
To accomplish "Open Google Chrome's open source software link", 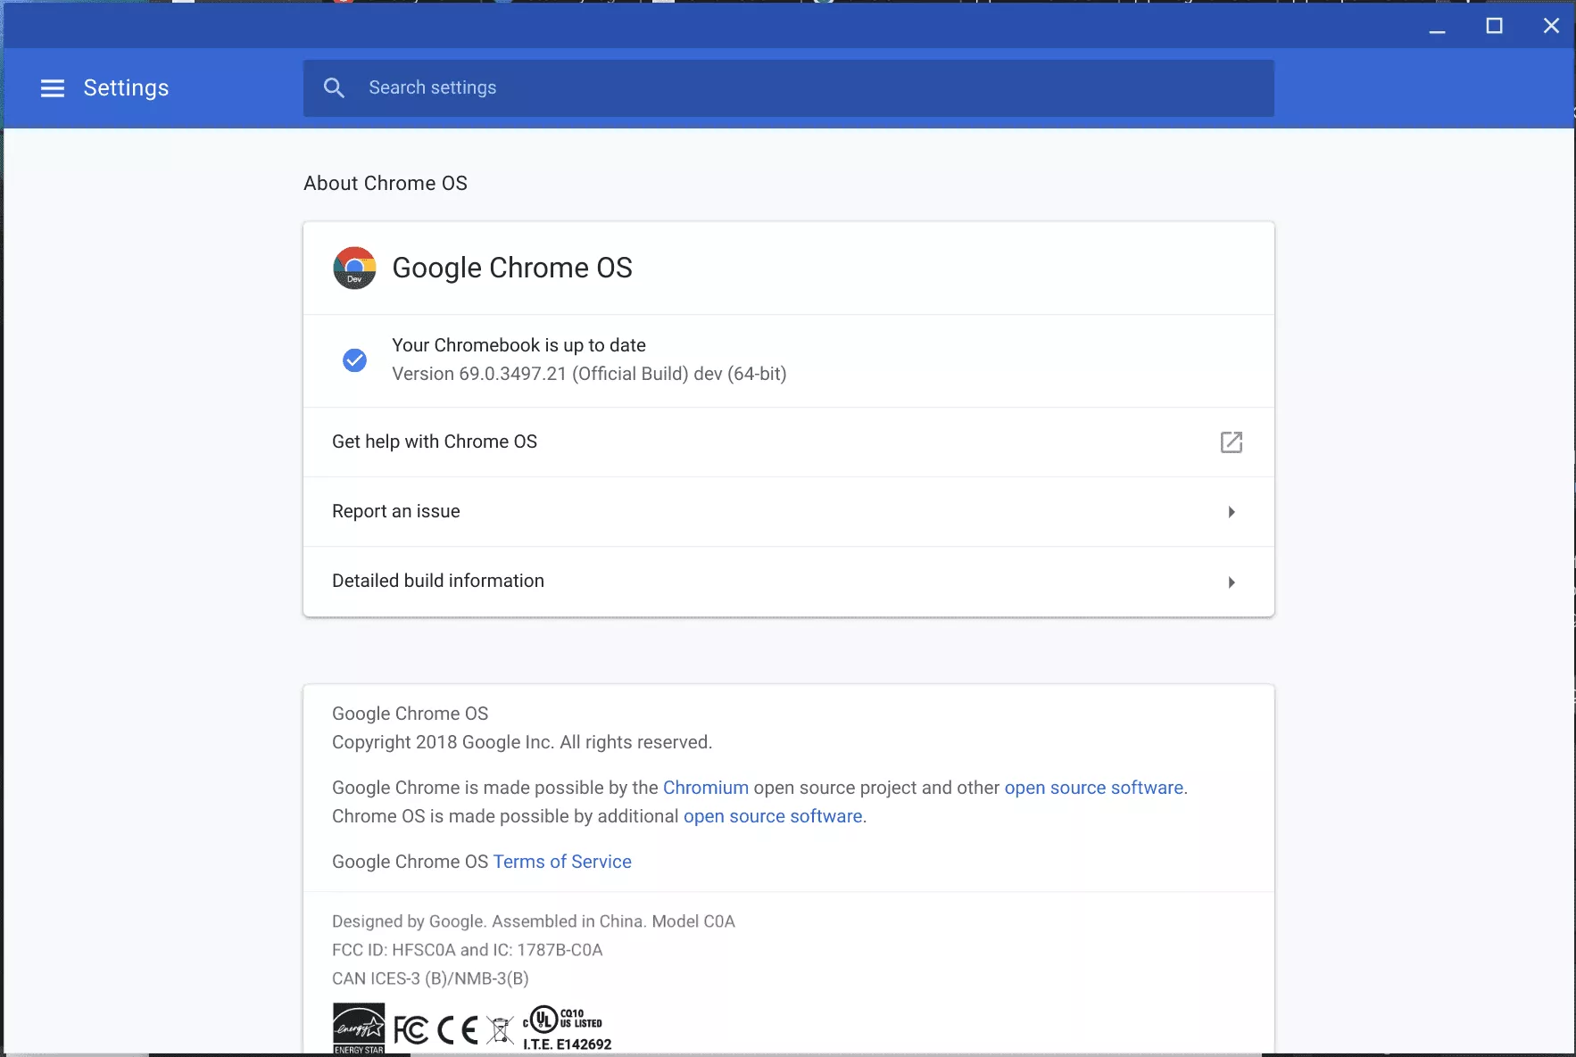I will (x=1093, y=788).
